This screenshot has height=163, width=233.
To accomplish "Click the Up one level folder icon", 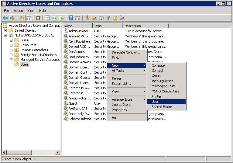I will pos(22,18).
